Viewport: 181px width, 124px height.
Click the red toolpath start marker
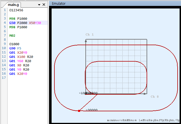[x=79, y=111]
